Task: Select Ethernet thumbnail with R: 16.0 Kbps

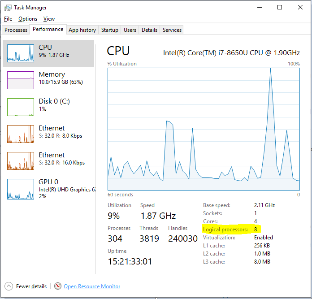Action: point(21,161)
